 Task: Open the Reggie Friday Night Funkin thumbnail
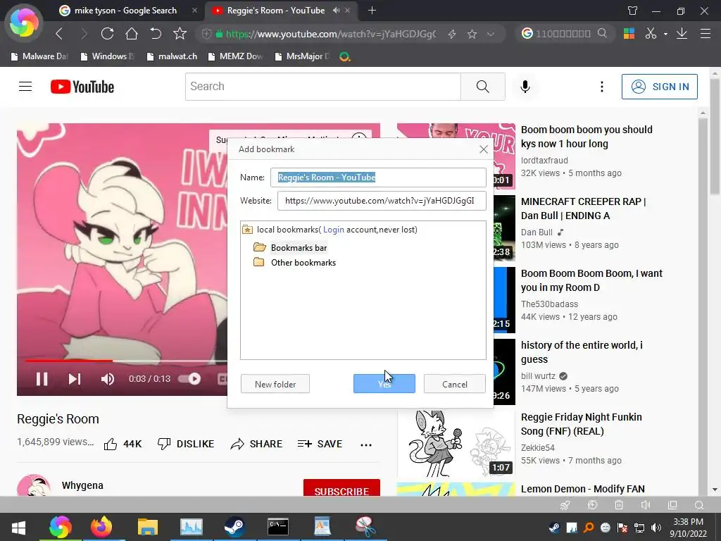[456, 444]
